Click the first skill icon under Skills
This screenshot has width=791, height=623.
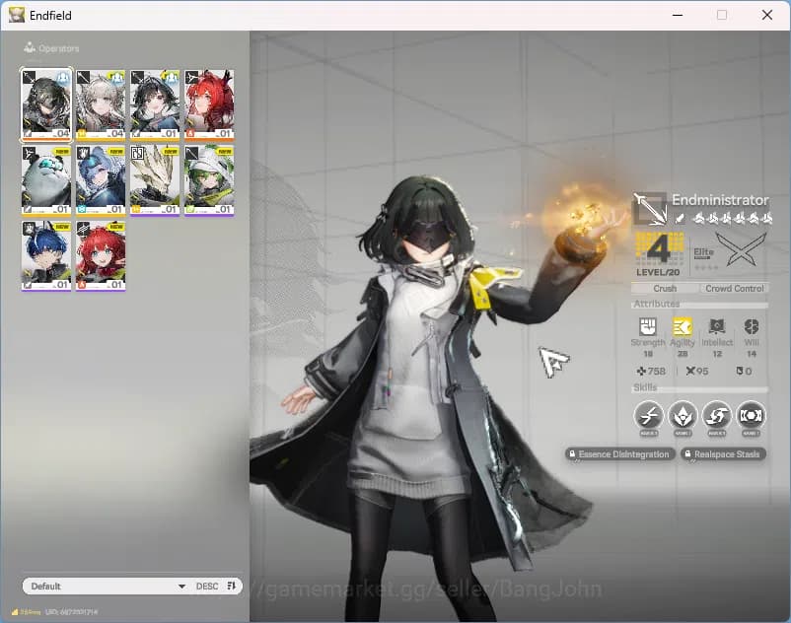pyautogui.click(x=648, y=416)
